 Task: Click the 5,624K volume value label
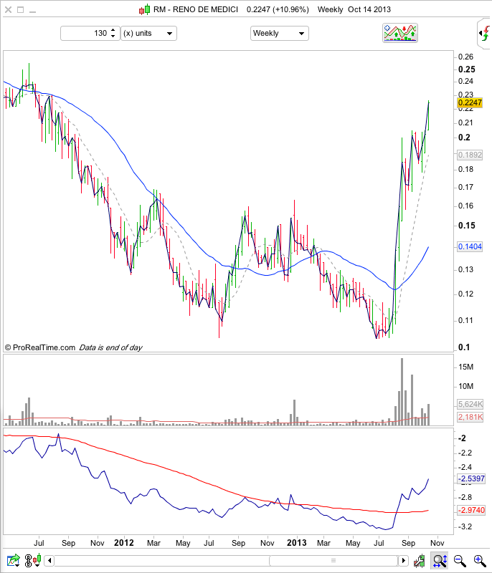470,404
